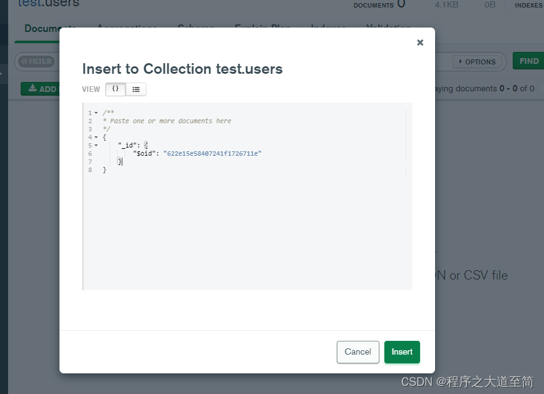Image resolution: width=544 pixels, height=394 pixels.
Task: Switch to list field-by-field view
Action: tap(136, 89)
